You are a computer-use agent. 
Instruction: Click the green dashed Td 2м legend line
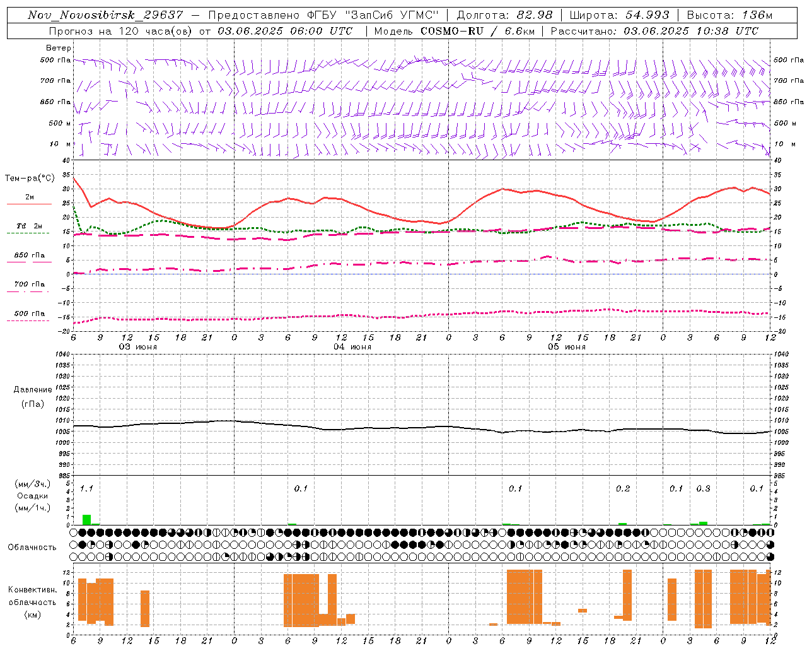pos(28,233)
